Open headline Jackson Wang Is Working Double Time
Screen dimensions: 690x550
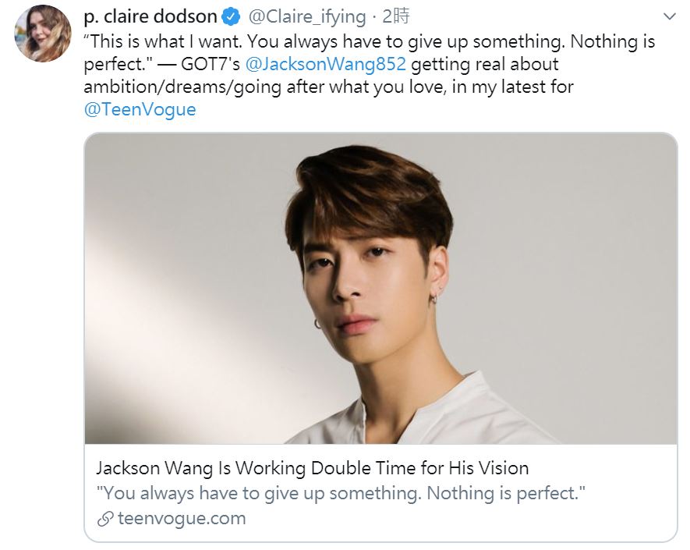coord(313,468)
